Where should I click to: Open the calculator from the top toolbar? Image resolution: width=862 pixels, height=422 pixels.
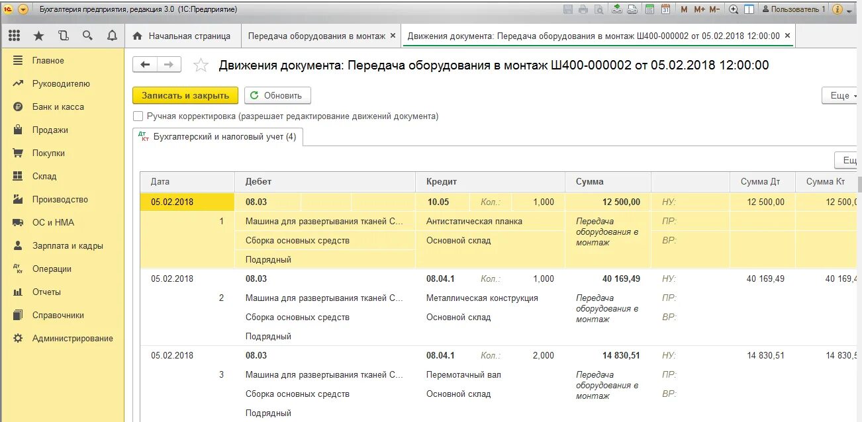[649, 8]
